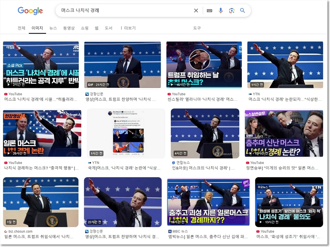
Task: Open the 경향신문 thumbnail from 22시간 전
Action: [x=123, y=202]
